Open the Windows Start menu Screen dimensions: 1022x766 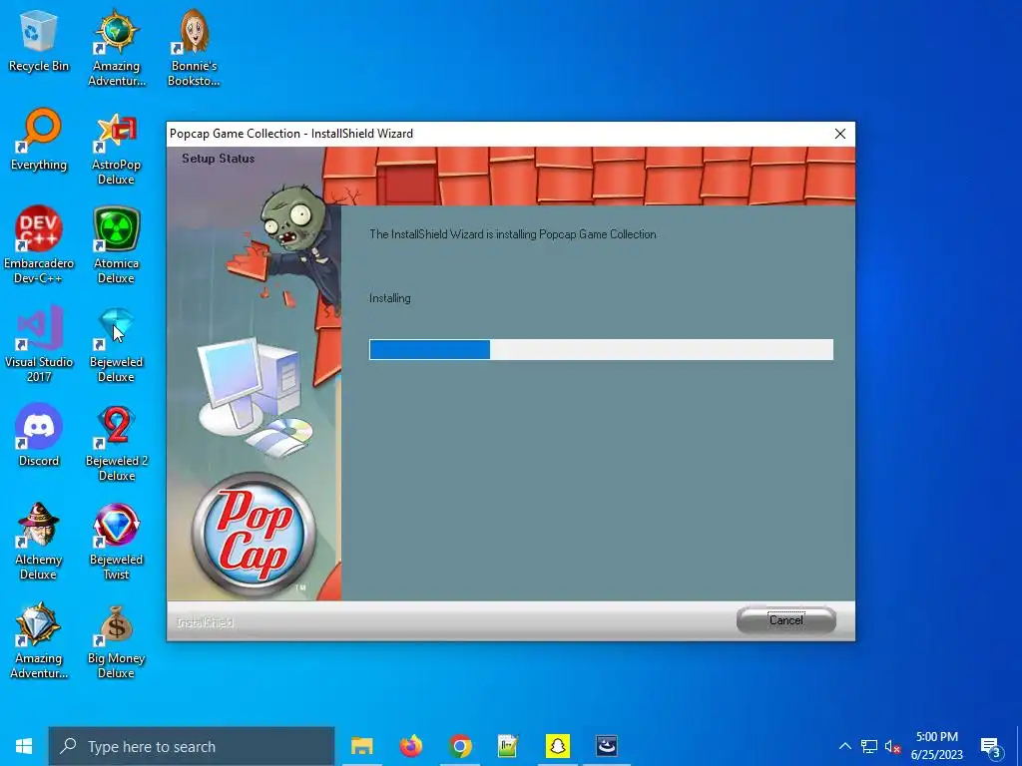[24, 746]
